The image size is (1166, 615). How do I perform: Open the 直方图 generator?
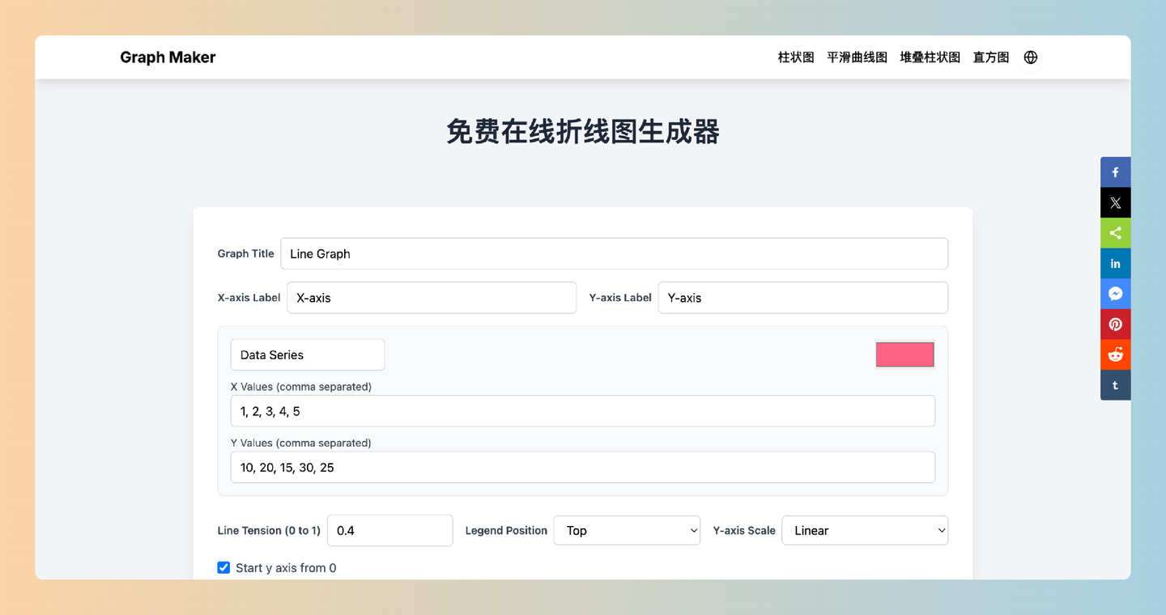[990, 57]
